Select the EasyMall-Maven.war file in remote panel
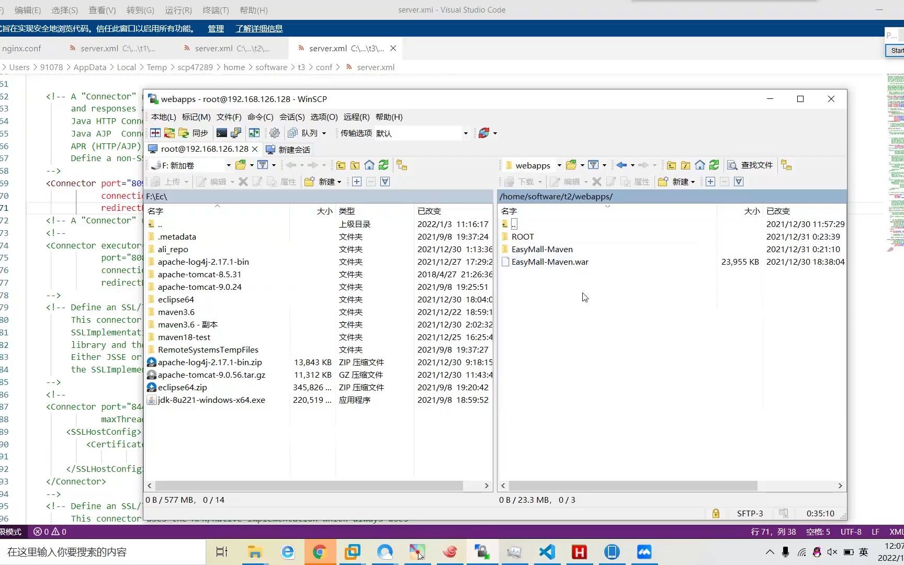Viewport: 904px width, 565px height. click(550, 262)
